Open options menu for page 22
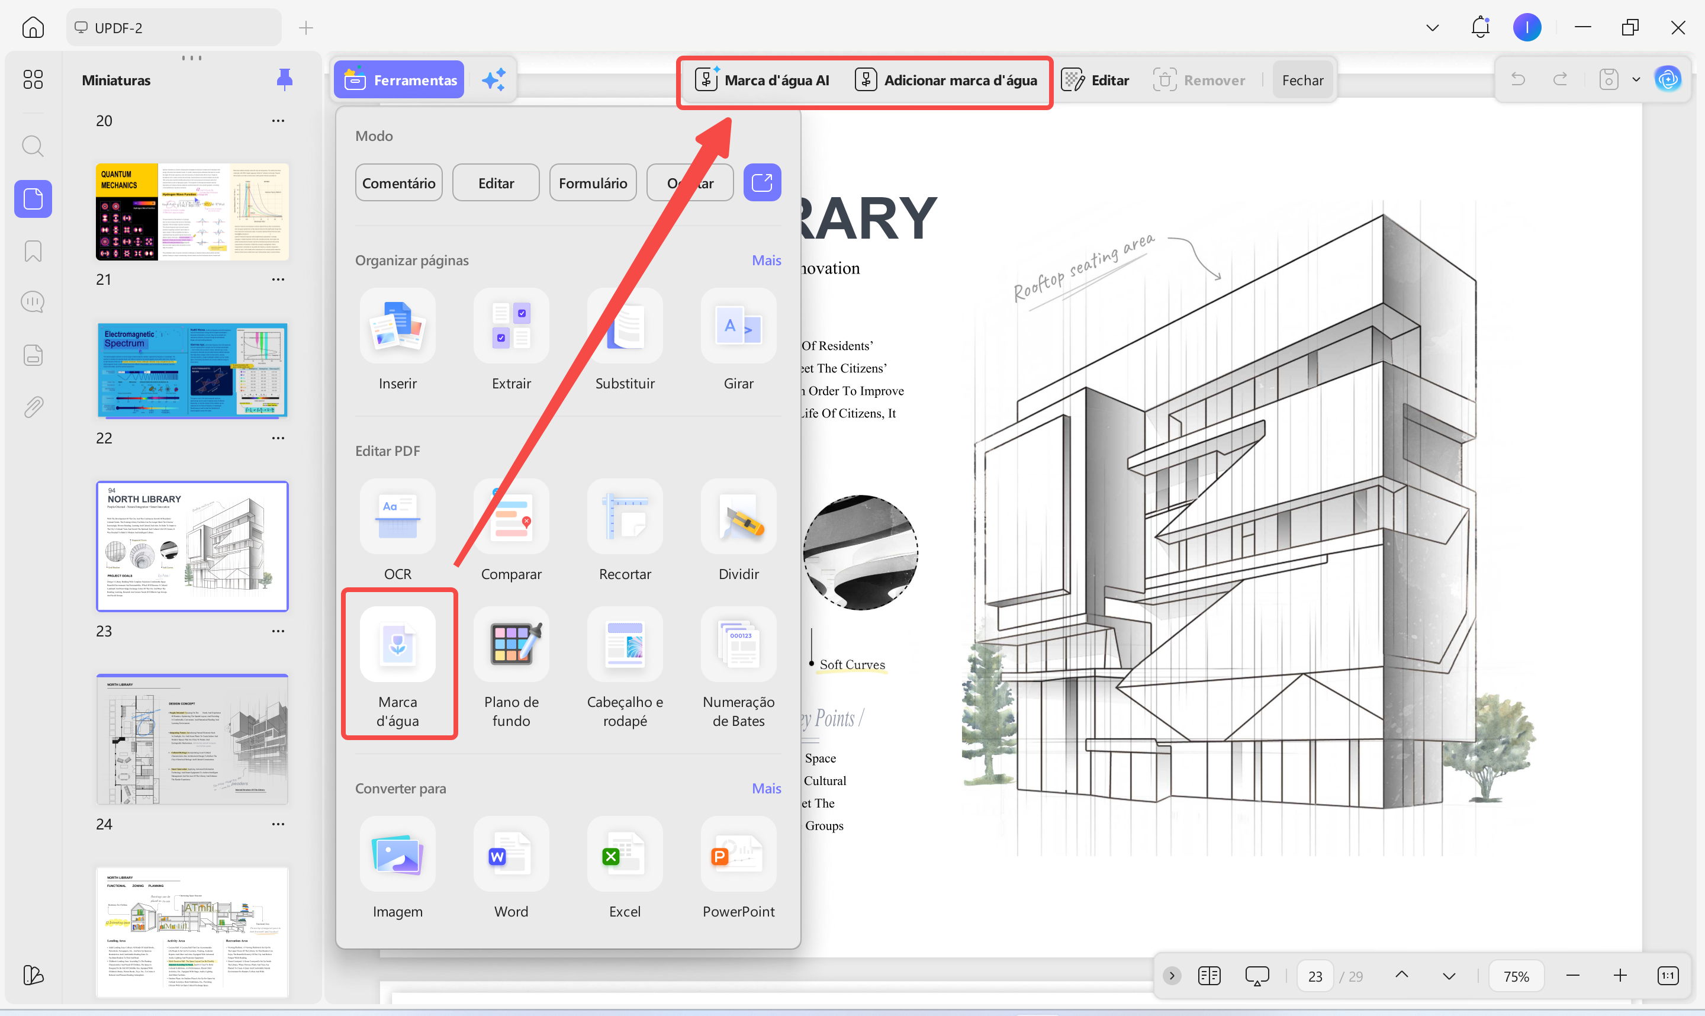Image resolution: width=1705 pixels, height=1016 pixels. point(278,438)
